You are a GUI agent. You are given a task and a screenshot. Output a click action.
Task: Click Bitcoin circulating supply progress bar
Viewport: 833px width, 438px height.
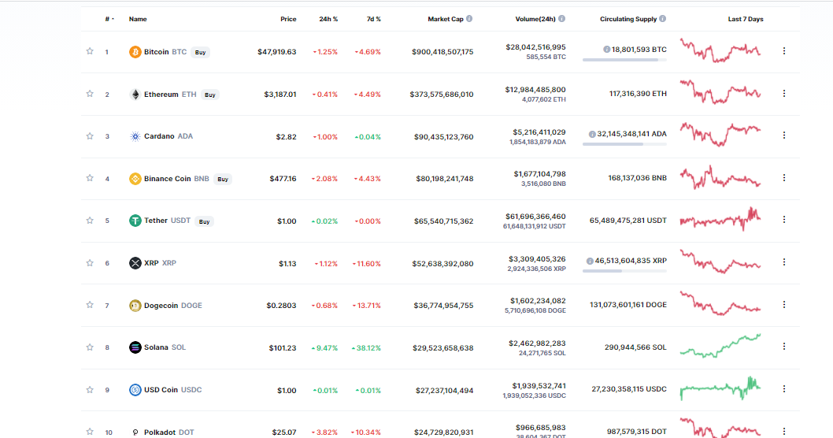[624, 60]
